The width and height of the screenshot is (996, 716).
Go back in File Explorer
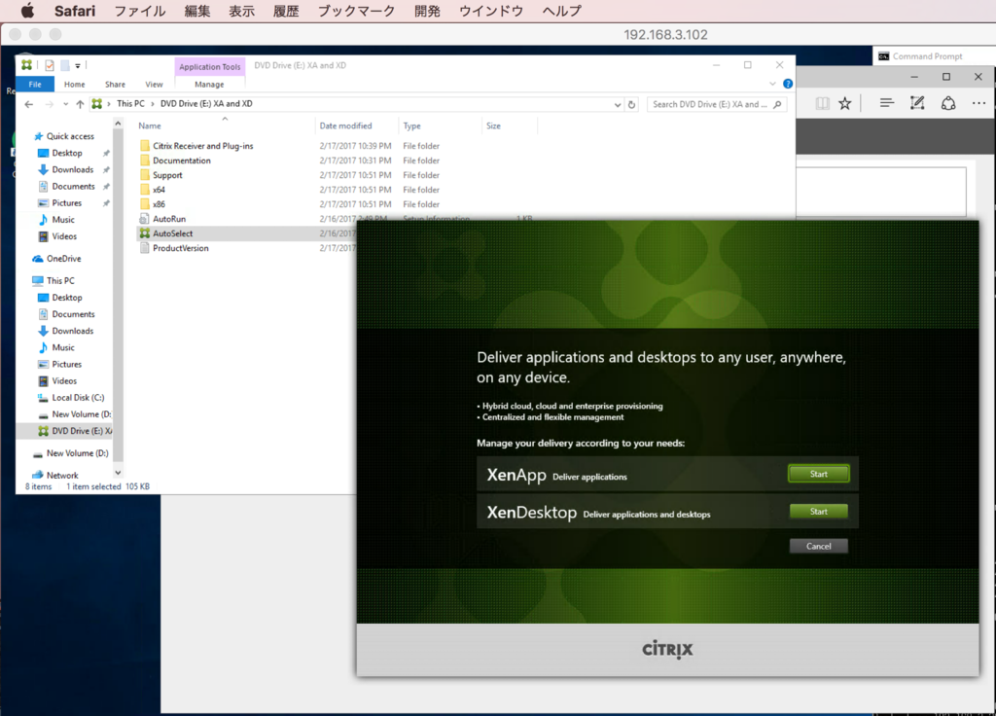pos(28,104)
